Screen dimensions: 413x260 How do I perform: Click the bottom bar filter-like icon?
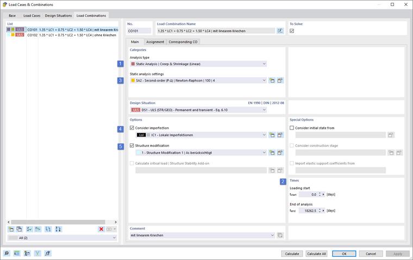pos(37,253)
